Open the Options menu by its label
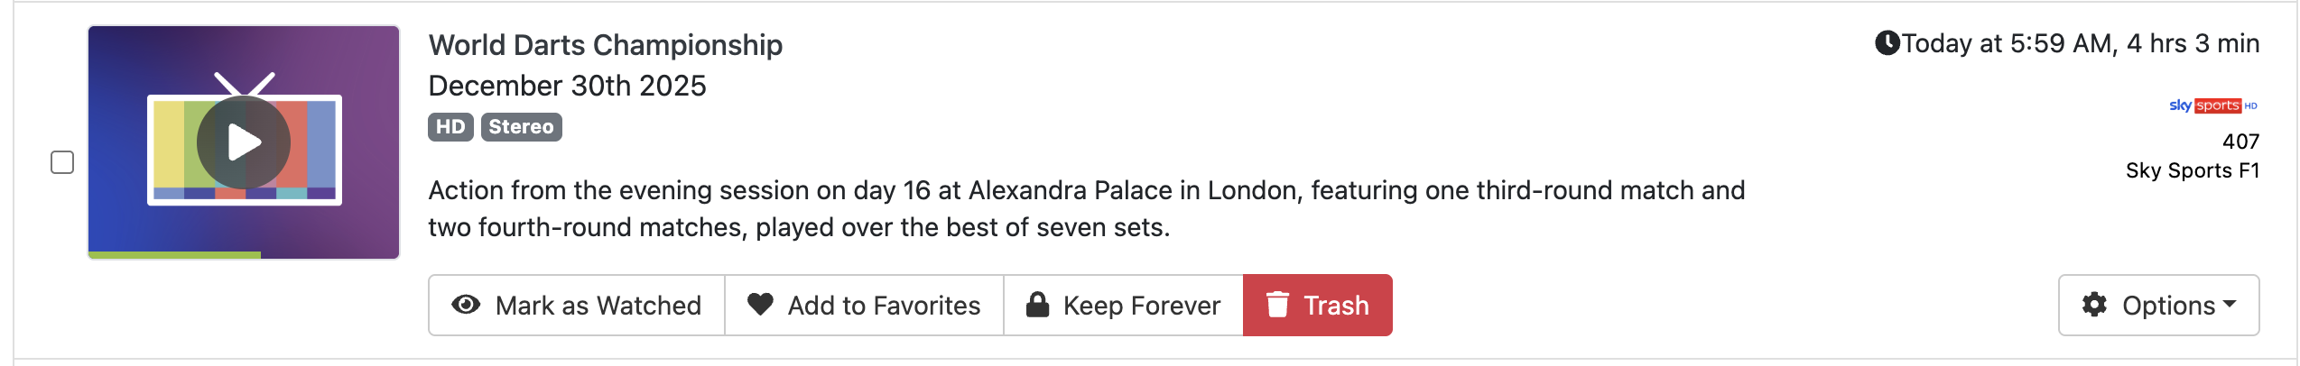Screen dimensions: 2300x366 tap(2168, 306)
